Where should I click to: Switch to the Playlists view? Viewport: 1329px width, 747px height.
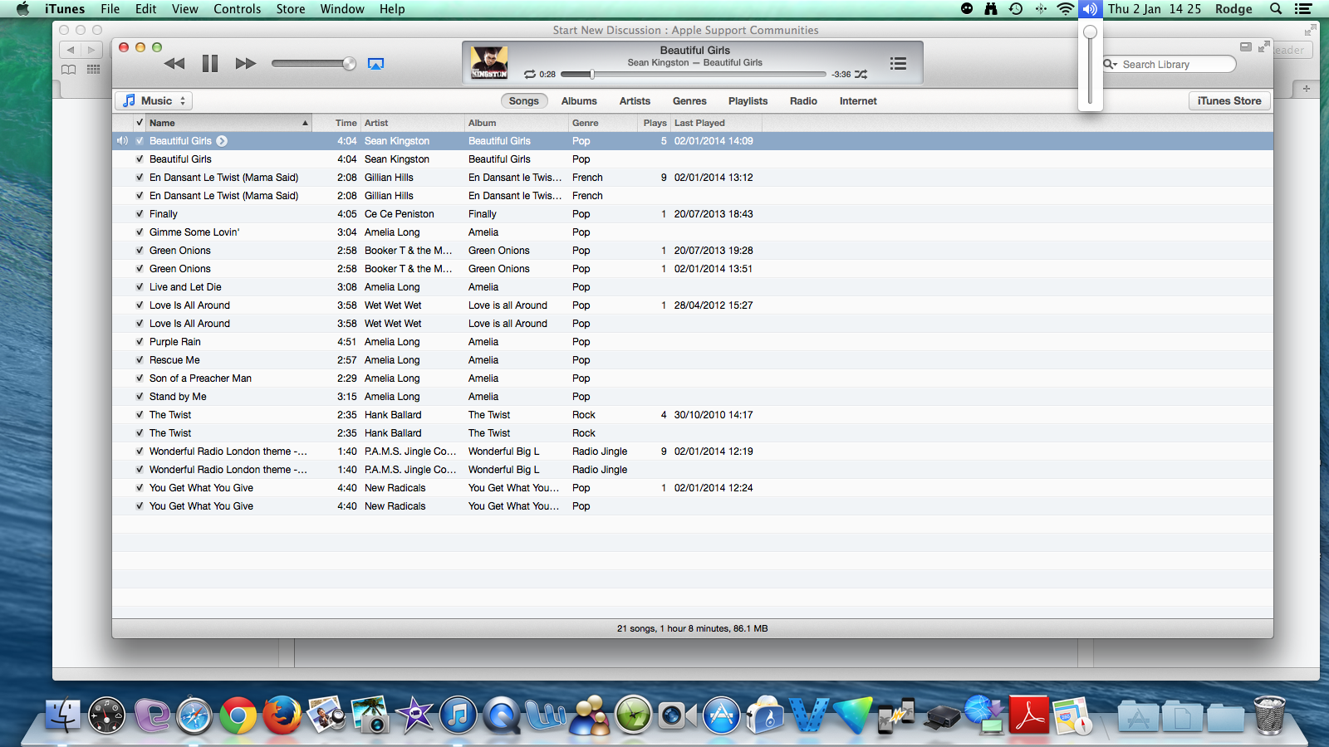748,101
